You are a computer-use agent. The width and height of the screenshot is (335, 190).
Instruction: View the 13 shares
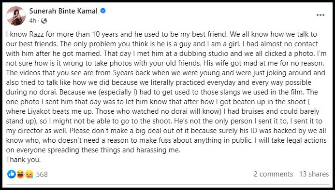(x=314, y=174)
